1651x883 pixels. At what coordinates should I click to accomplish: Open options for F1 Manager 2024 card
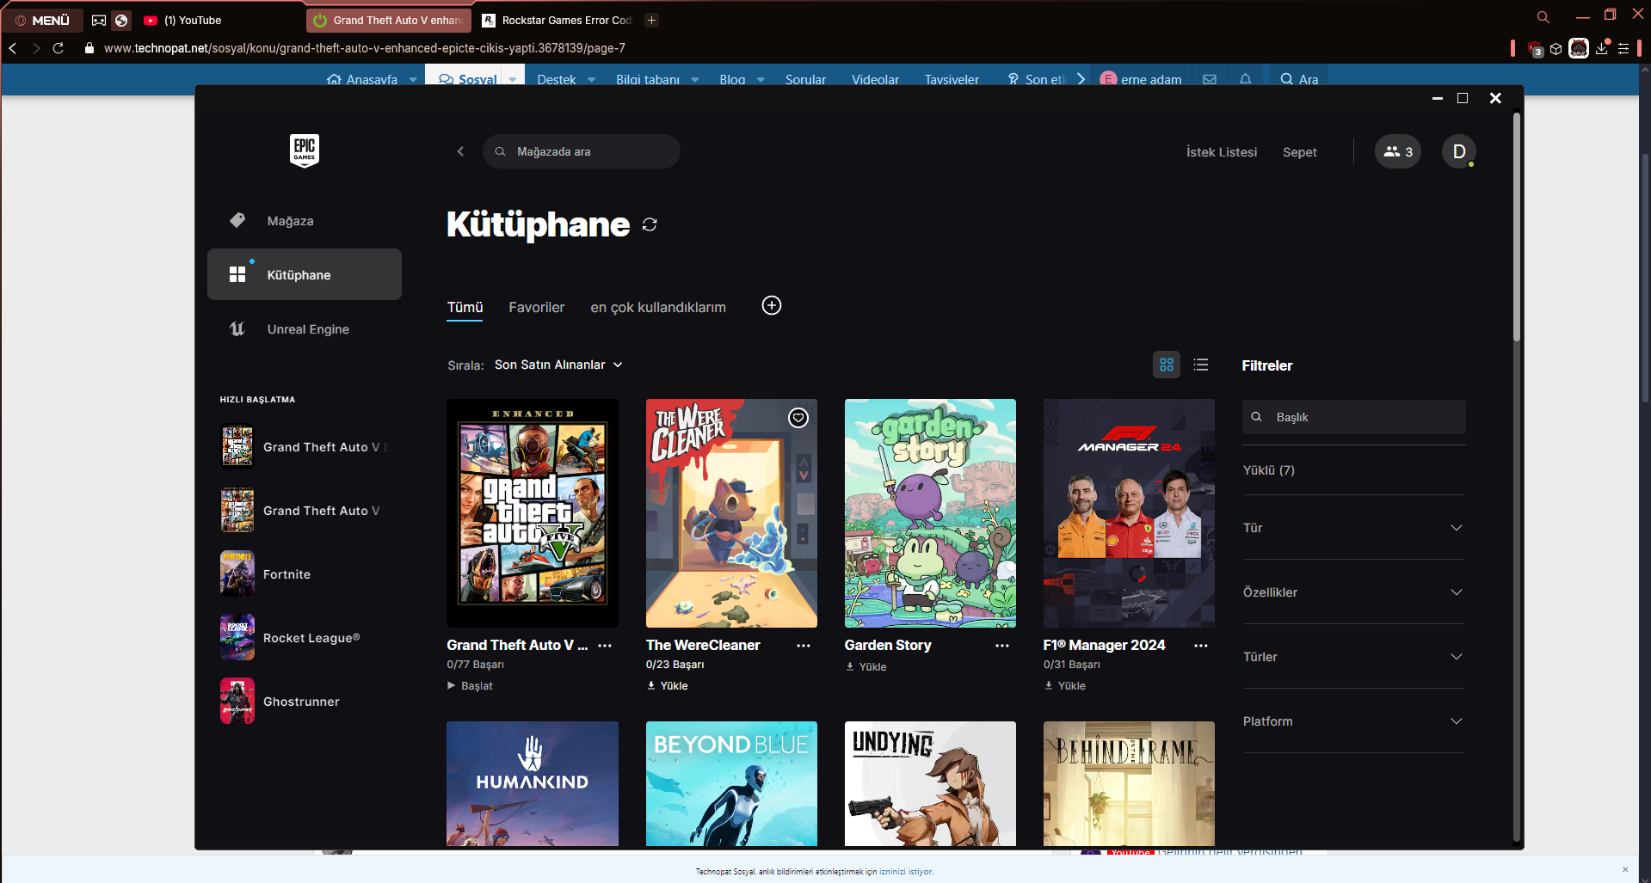click(x=1201, y=646)
